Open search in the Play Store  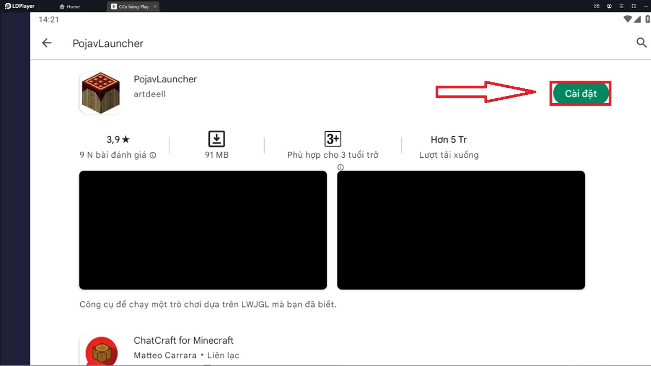click(642, 42)
